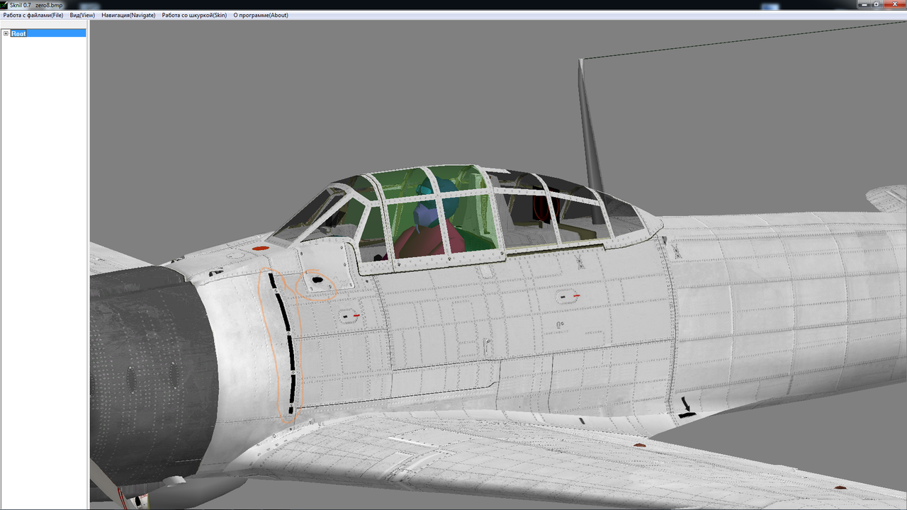
Task: Expand the Root tree node
Action: [6, 33]
